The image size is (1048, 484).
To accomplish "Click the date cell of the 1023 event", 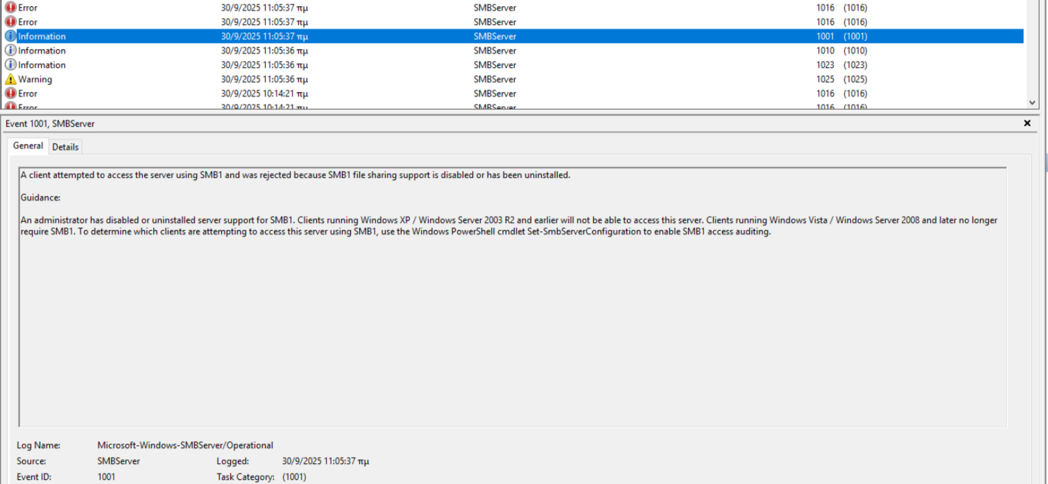I will click(x=264, y=65).
